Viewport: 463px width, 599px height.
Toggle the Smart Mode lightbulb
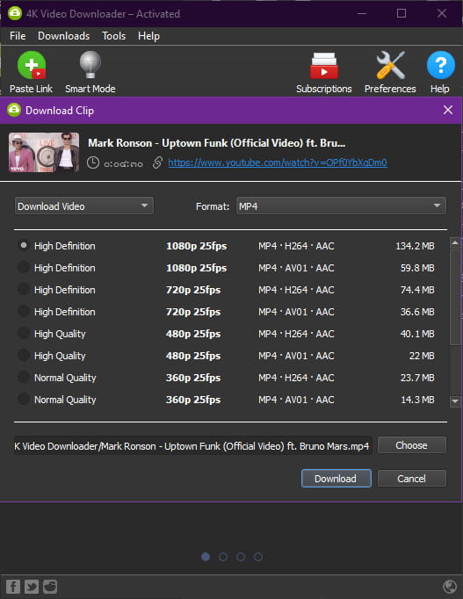[90, 65]
